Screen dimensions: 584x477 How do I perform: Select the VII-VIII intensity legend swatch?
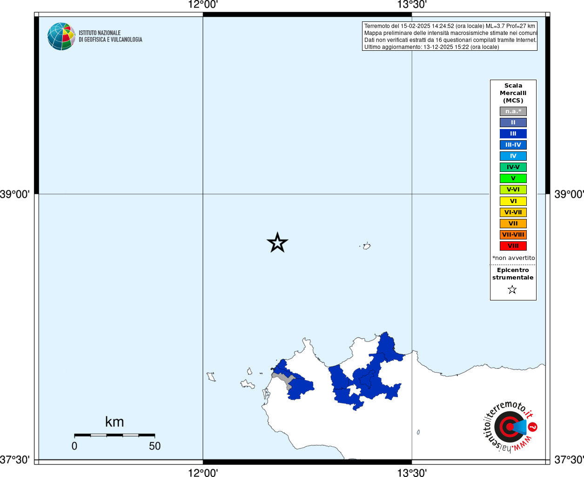[x=513, y=235]
